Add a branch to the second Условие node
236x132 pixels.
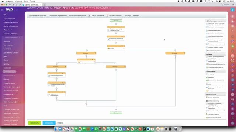tap(94, 62)
